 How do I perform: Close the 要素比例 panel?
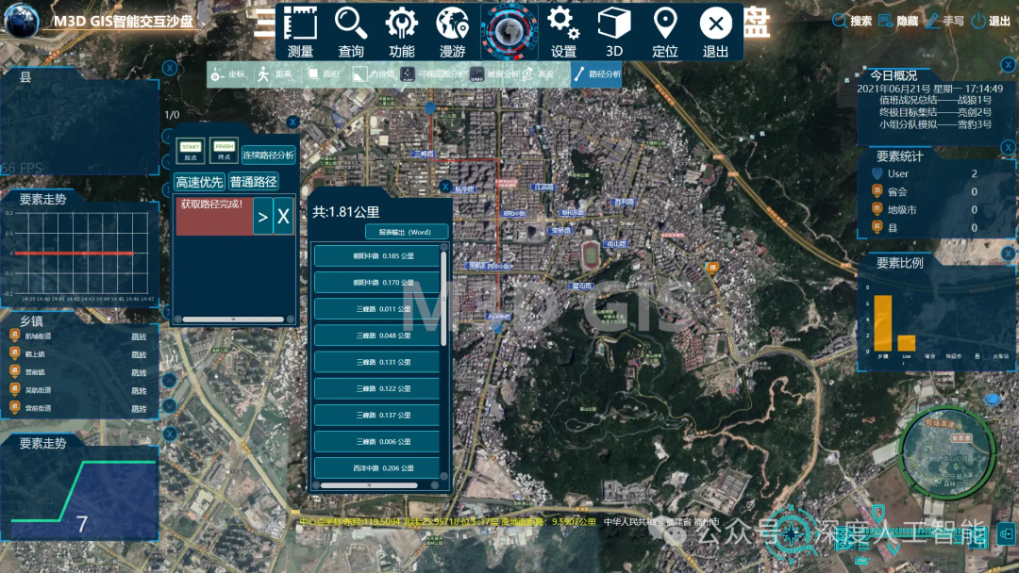pos(1008,254)
